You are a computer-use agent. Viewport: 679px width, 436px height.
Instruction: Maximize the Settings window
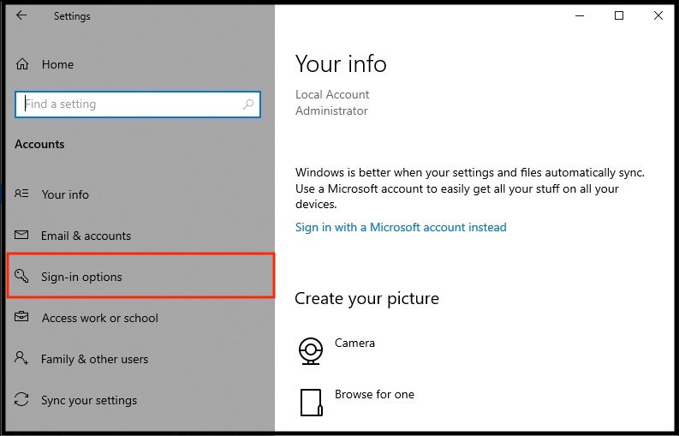(619, 15)
